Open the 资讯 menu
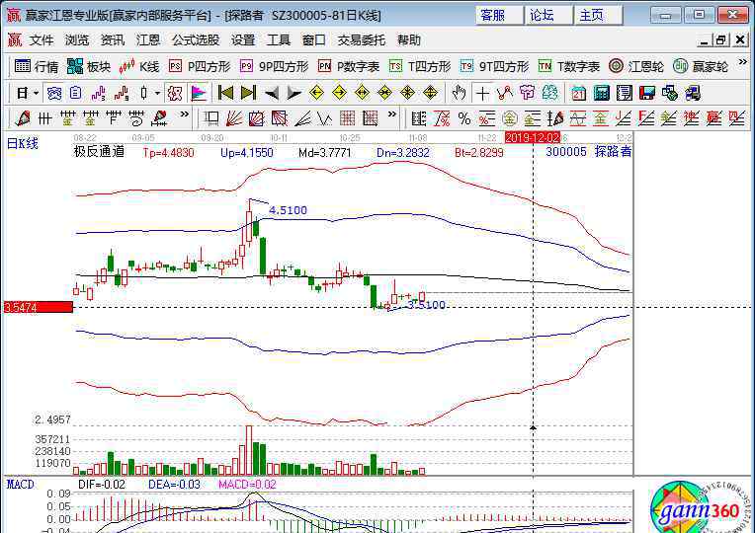The height and width of the screenshot is (533, 755). click(x=113, y=40)
